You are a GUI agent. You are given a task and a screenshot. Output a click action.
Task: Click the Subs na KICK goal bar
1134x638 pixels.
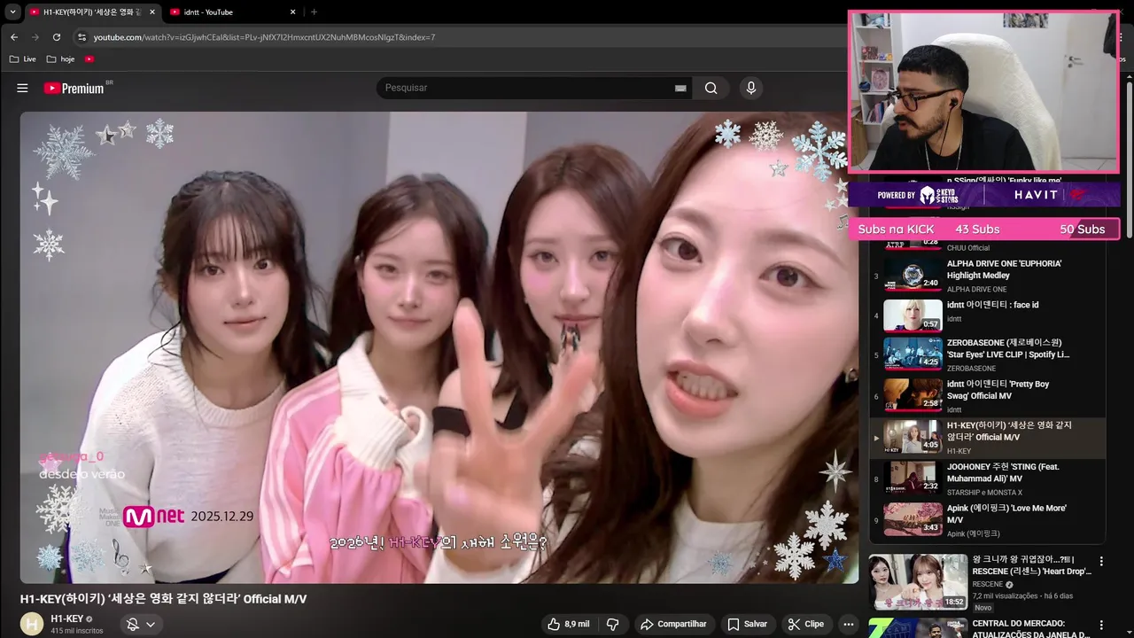click(984, 230)
